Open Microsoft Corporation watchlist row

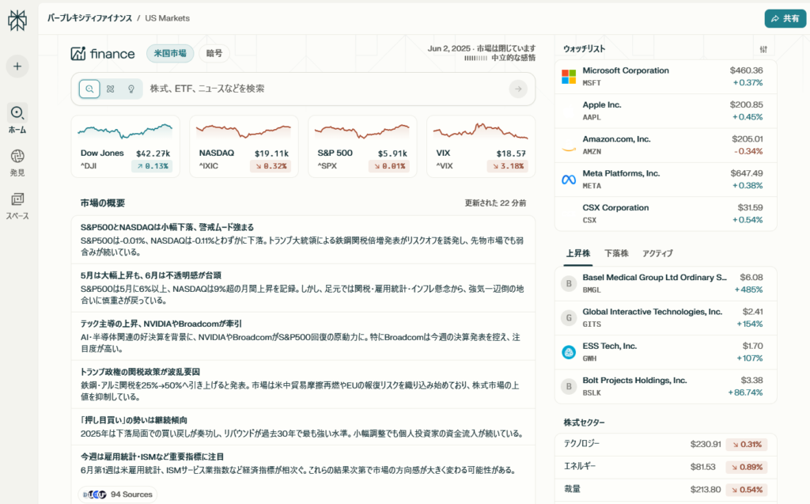point(665,77)
